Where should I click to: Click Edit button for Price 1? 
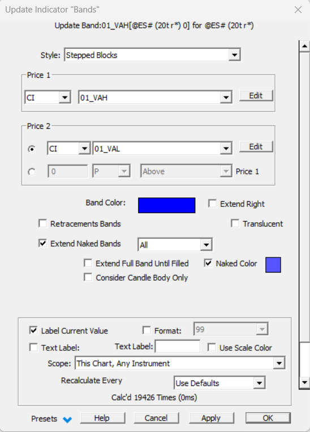coord(256,96)
